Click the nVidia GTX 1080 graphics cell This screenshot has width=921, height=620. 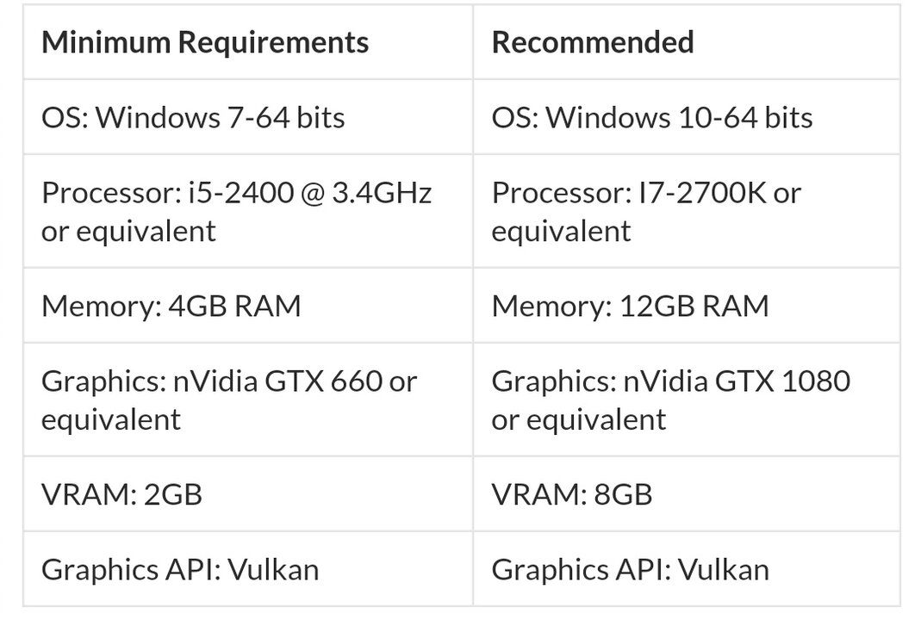687,400
